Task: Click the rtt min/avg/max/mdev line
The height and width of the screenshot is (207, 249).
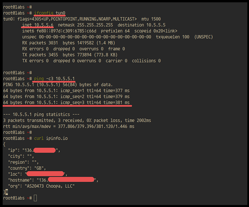Action: tap(68, 126)
